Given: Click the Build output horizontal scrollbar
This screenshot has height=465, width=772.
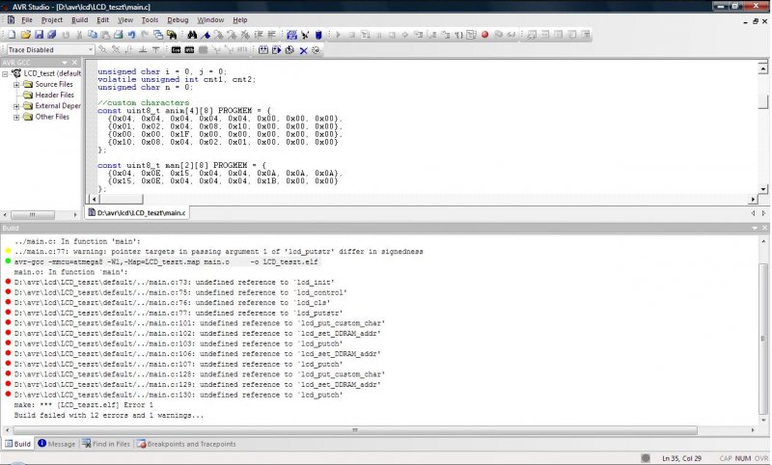Looking at the screenshot, I should point(355,430).
